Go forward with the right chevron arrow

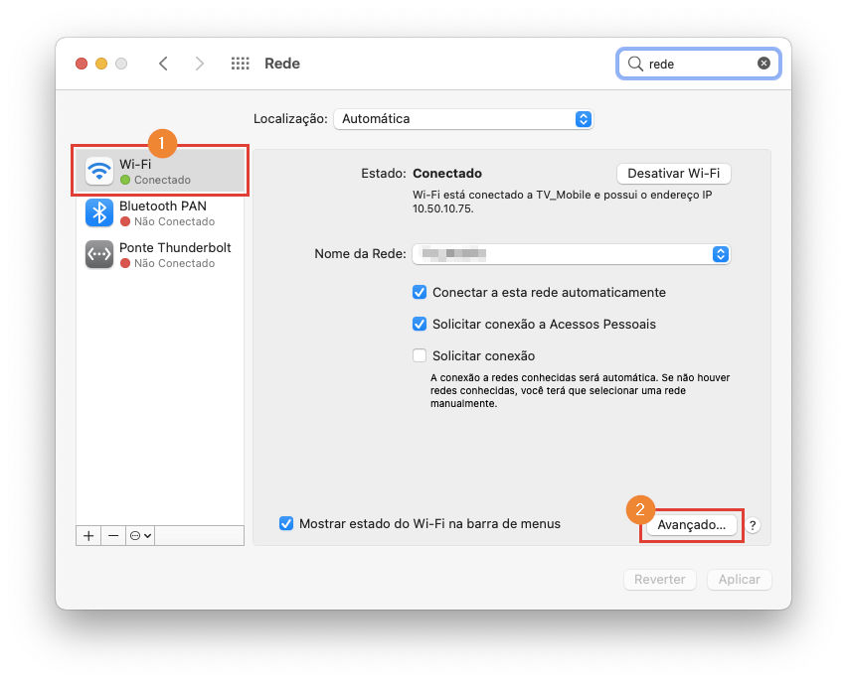tap(200, 64)
